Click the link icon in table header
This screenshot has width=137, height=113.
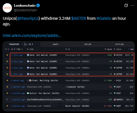[x=8, y=49]
